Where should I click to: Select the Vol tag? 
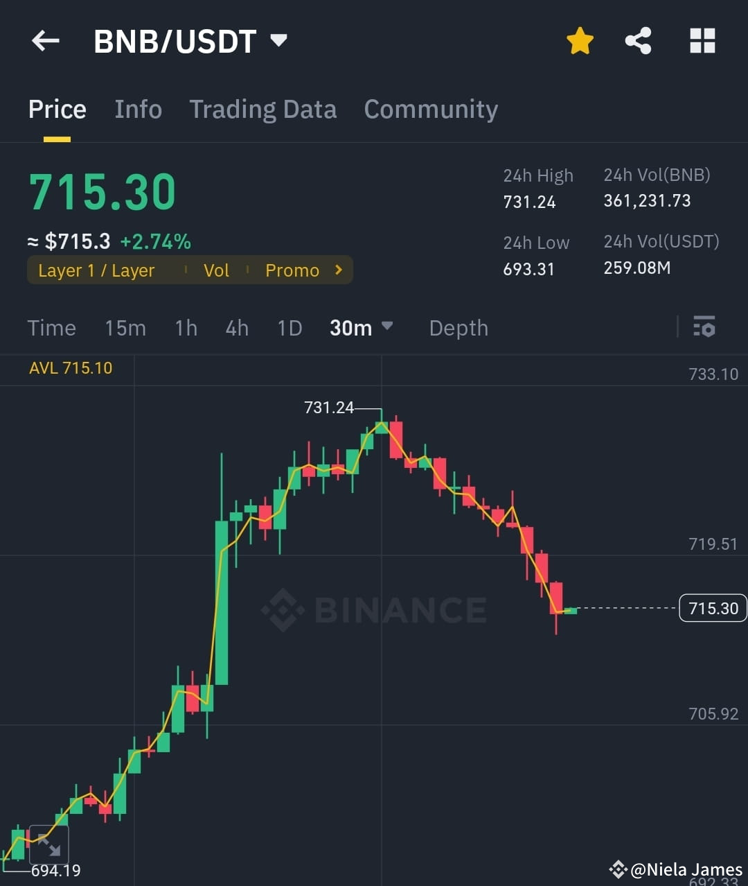[216, 270]
